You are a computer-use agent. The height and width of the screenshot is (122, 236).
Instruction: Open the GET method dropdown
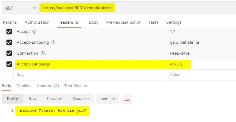point(21,8)
